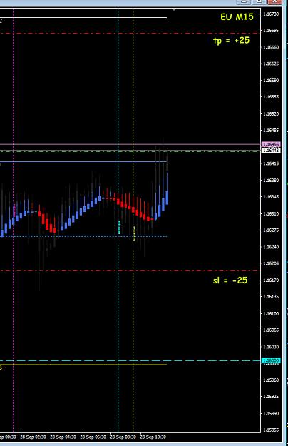This screenshot has width=288, height=446.
Task: Close the chart window
Action: 274,1
